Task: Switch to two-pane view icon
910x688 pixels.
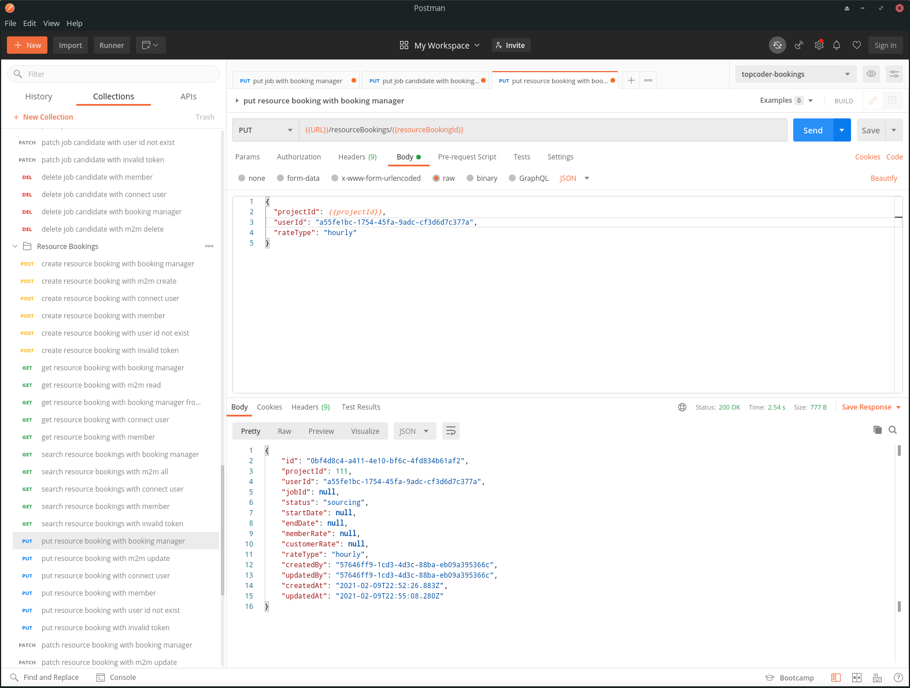Action: pyautogui.click(x=857, y=678)
